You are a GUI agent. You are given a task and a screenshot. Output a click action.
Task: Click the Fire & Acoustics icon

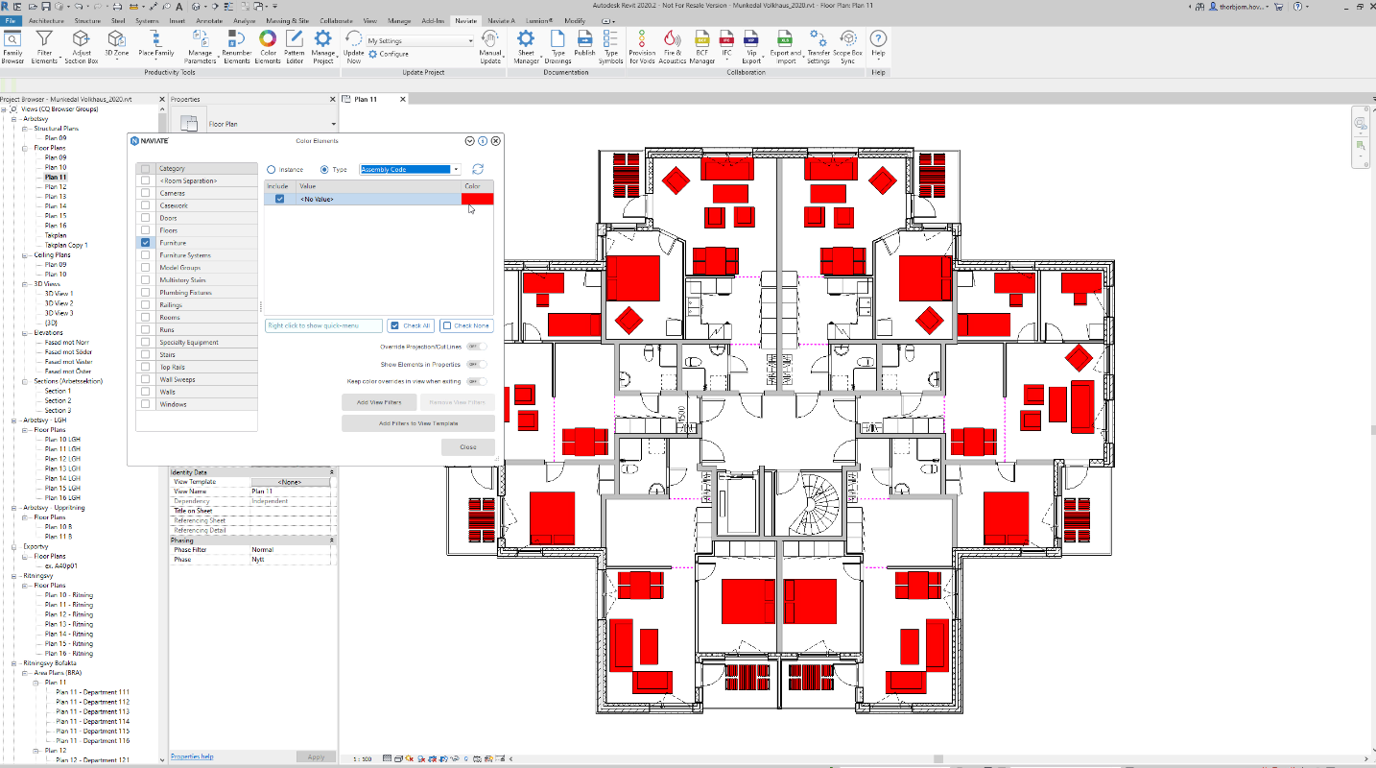[672, 45]
